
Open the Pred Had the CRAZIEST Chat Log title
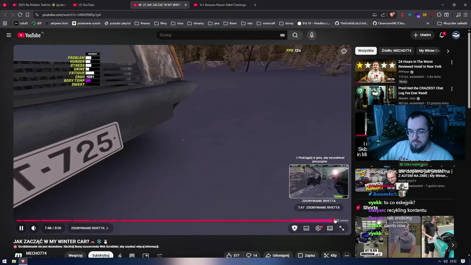point(421,91)
